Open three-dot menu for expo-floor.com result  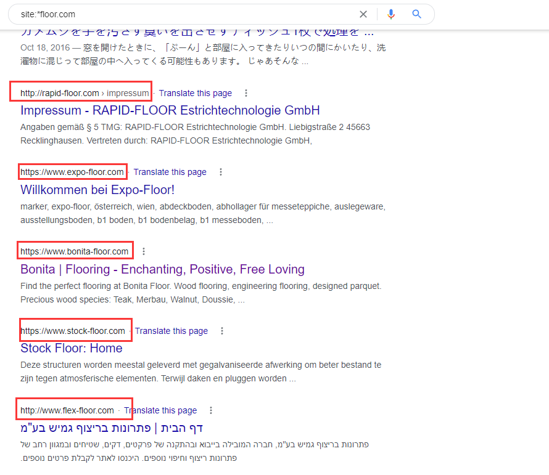(221, 172)
